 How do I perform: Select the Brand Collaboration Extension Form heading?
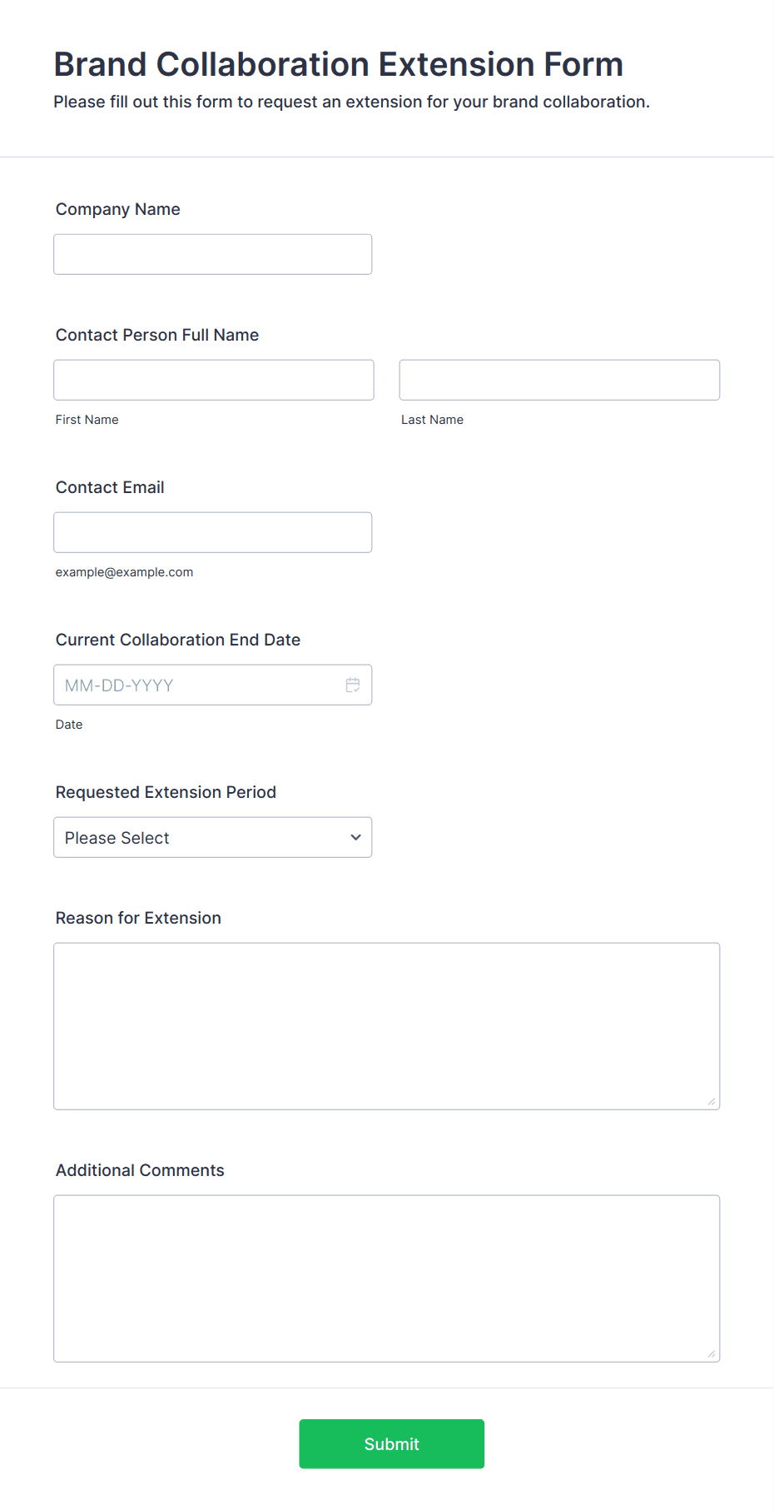[339, 64]
